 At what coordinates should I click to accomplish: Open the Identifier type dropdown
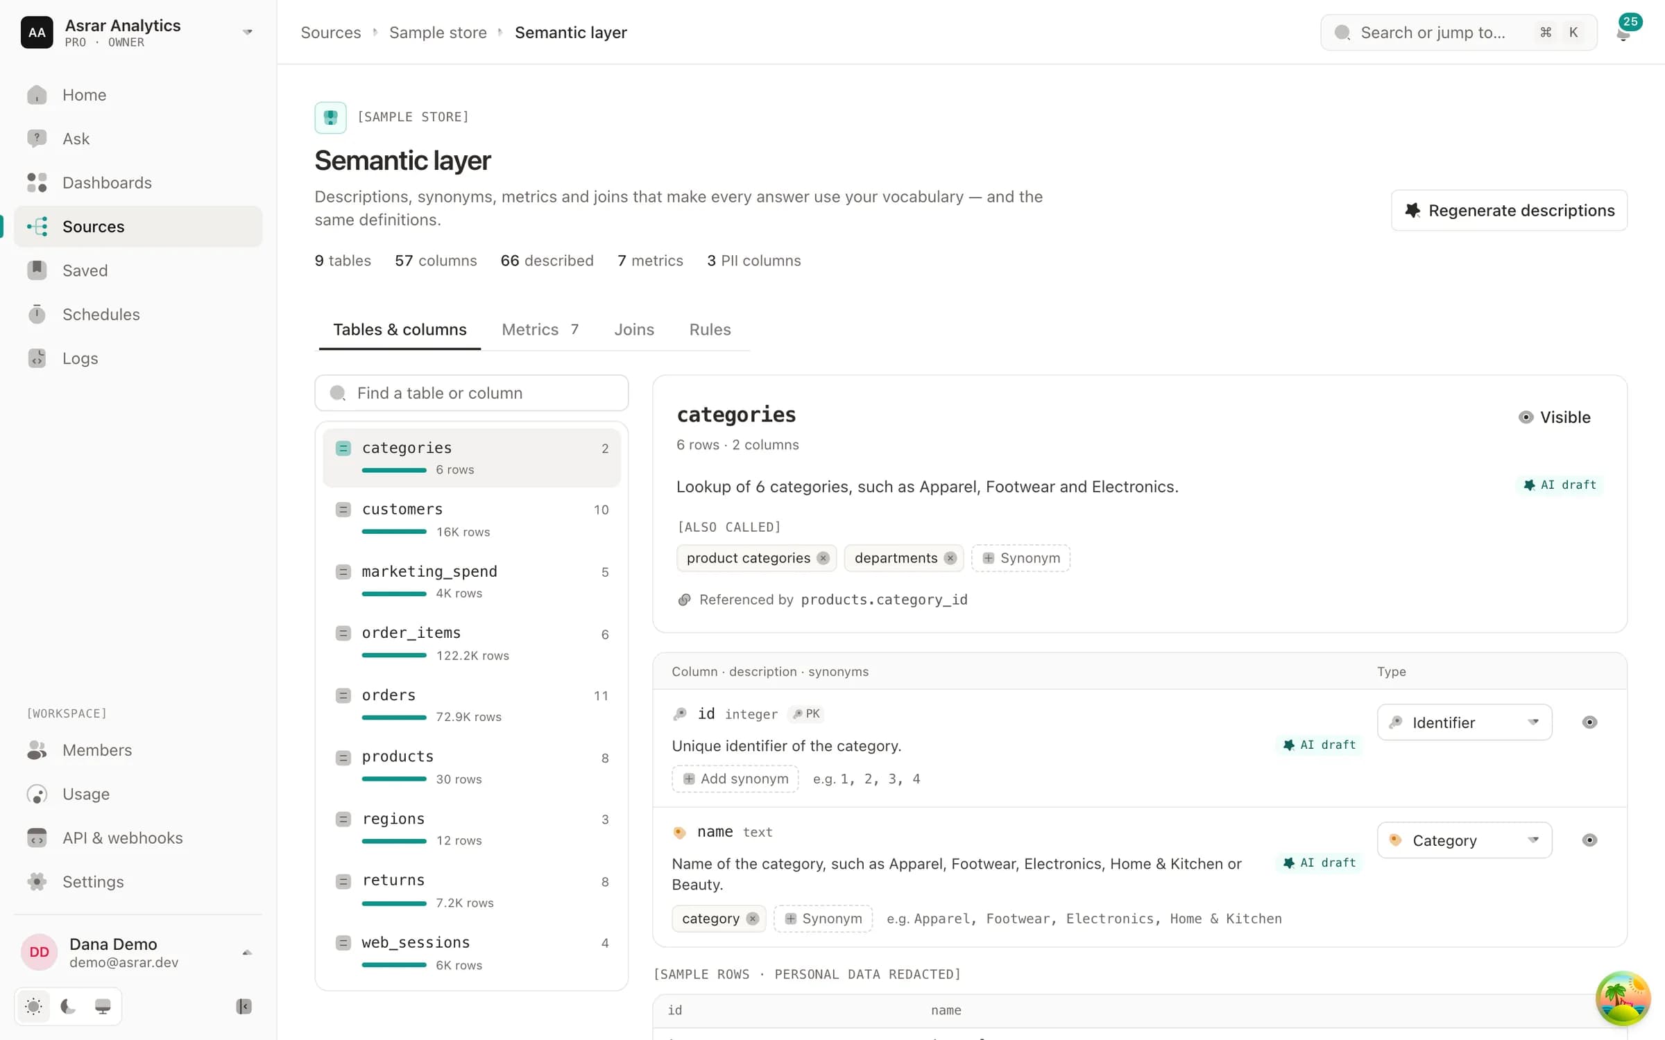[1465, 722]
